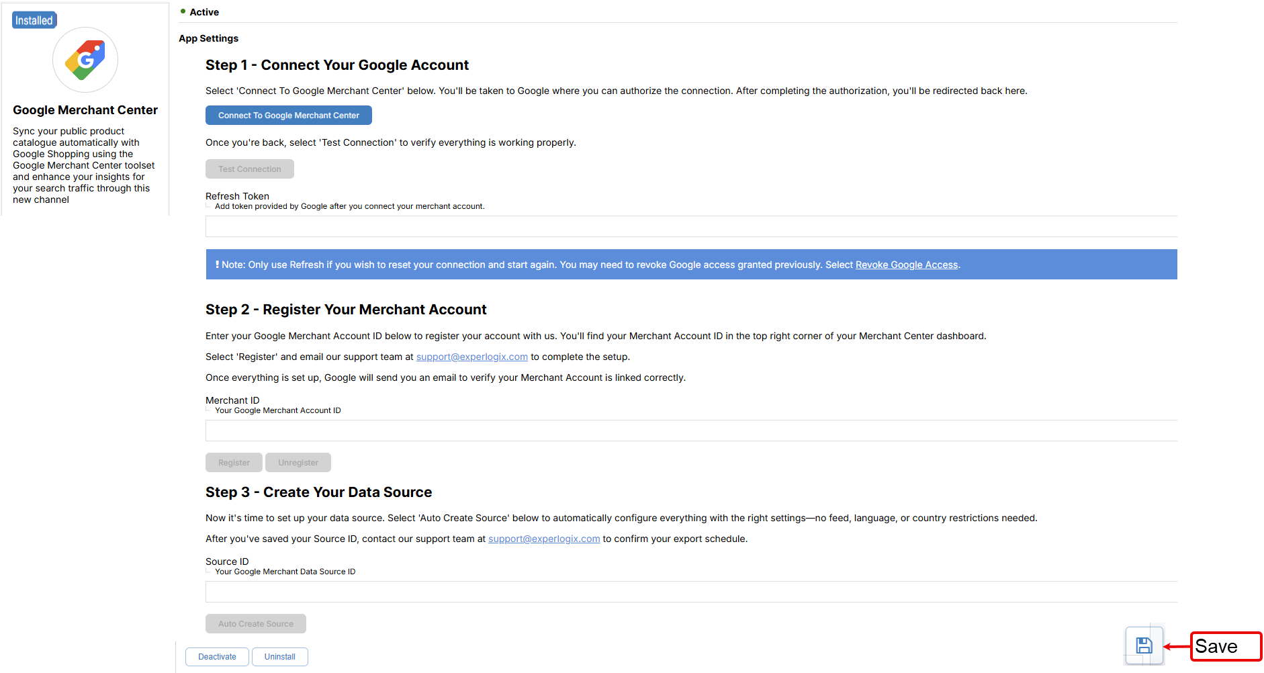Click the Google Merchant Center sidebar title
Image resolution: width=1264 pixels, height=673 pixels.
pyautogui.click(x=85, y=110)
